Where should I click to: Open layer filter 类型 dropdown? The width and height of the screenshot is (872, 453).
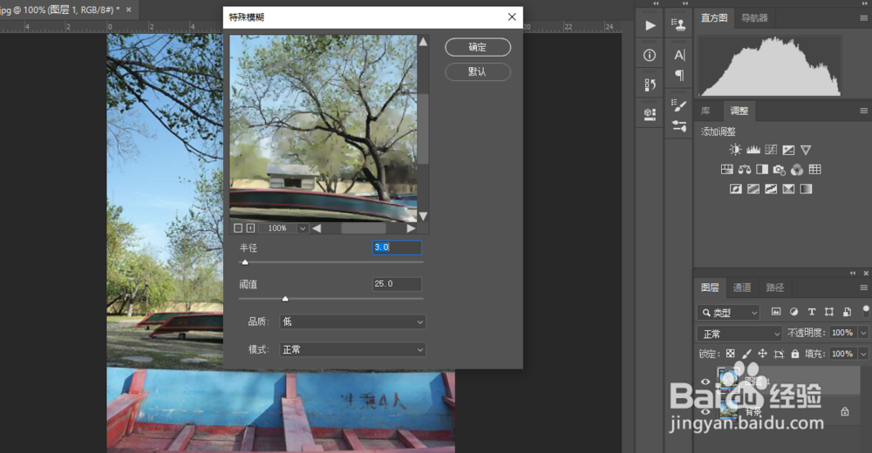[x=728, y=313]
